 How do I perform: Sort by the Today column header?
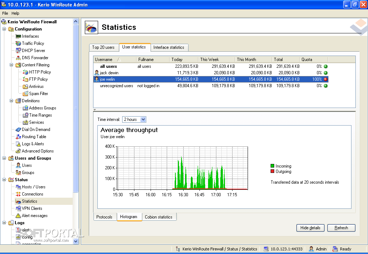click(184, 60)
